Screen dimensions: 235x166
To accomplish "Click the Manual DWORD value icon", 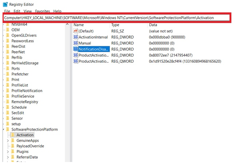I will tap(76, 43).
